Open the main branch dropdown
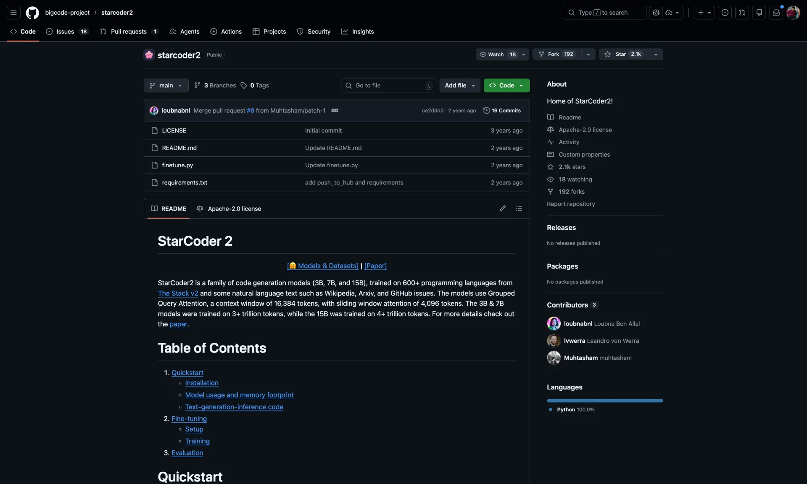The image size is (807, 484). click(166, 86)
